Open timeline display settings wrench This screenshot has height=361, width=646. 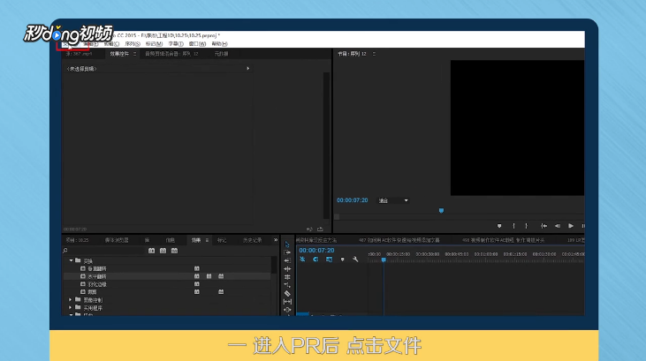click(355, 259)
